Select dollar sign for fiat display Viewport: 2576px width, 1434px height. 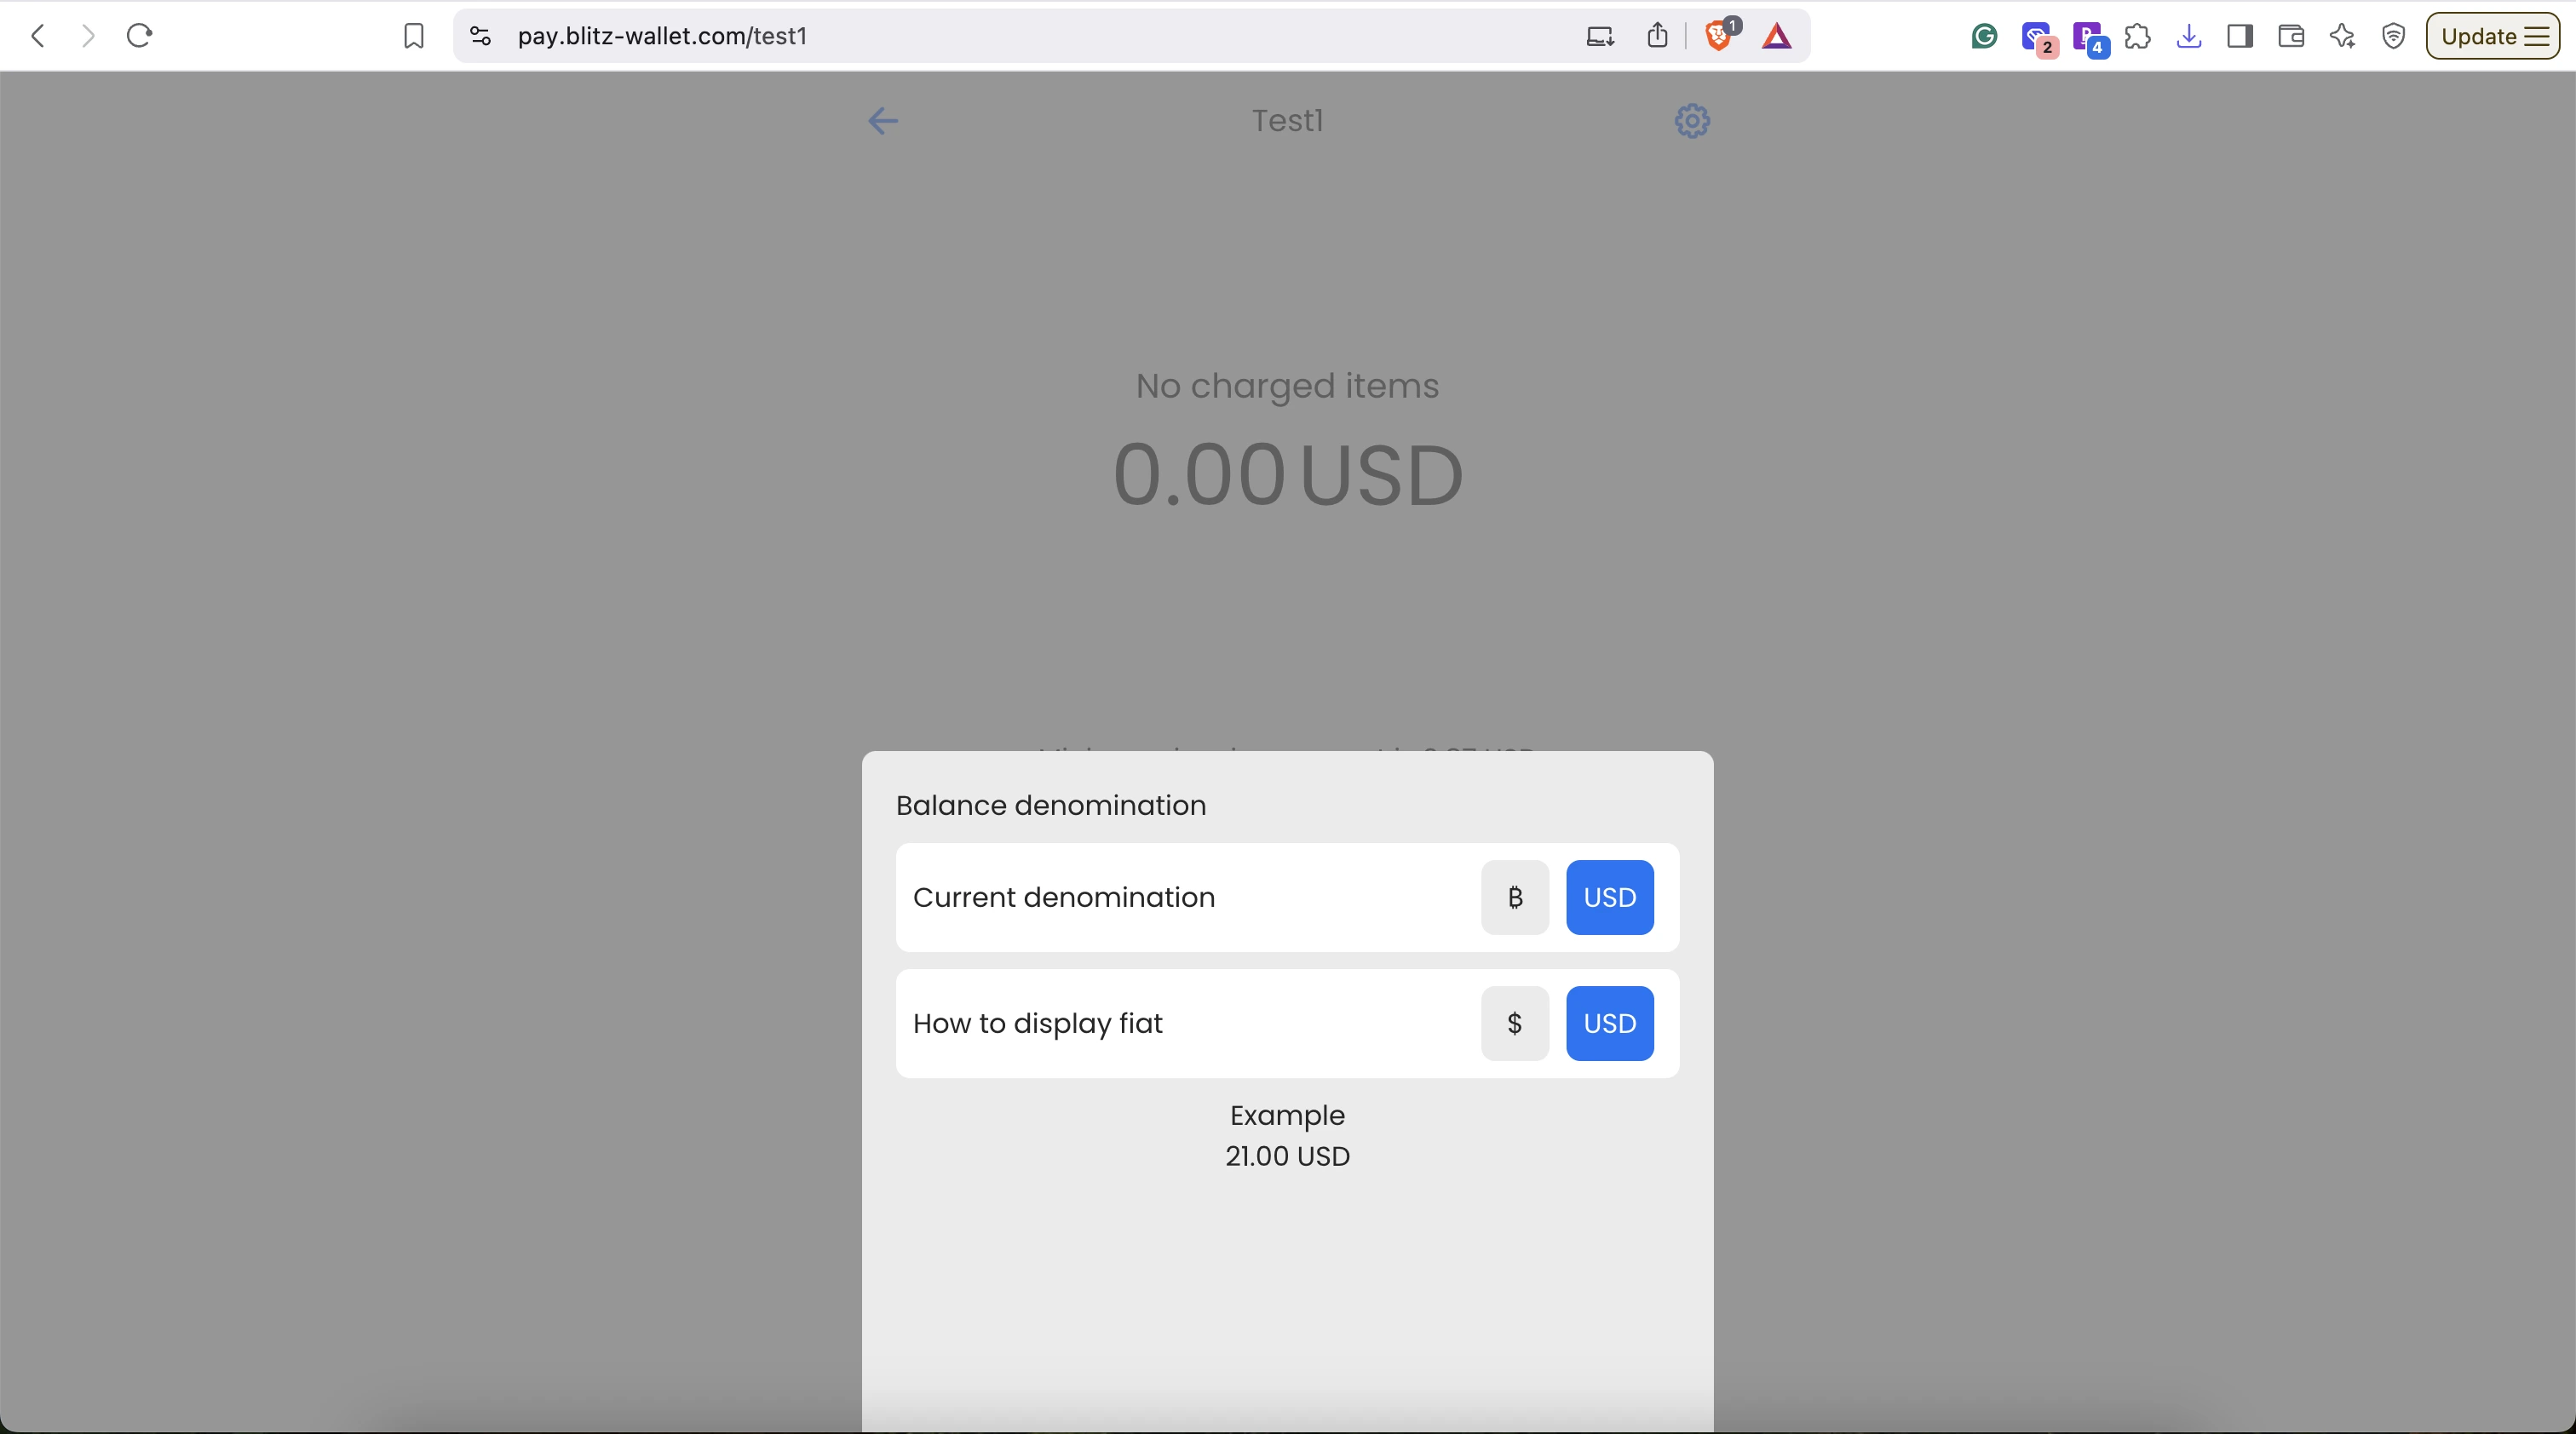tap(1514, 1023)
